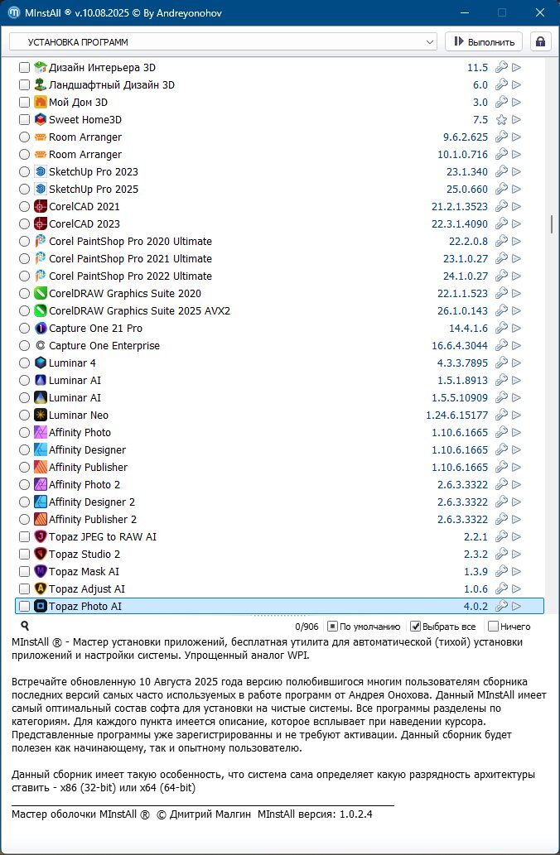
Task: Click the Topaz Studio 2 app icon
Action: [41, 555]
